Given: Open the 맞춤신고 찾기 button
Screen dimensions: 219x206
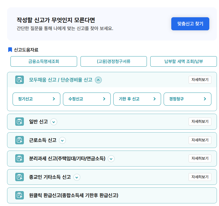Looking at the screenshot, I should [190, 24].
